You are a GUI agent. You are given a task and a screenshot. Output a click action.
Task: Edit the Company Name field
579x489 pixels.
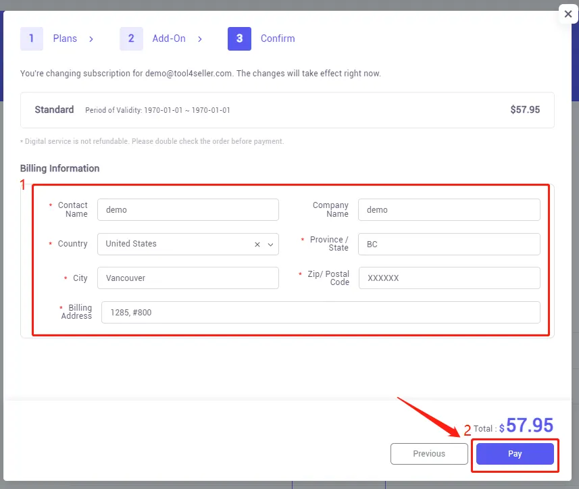coord(449,209)
